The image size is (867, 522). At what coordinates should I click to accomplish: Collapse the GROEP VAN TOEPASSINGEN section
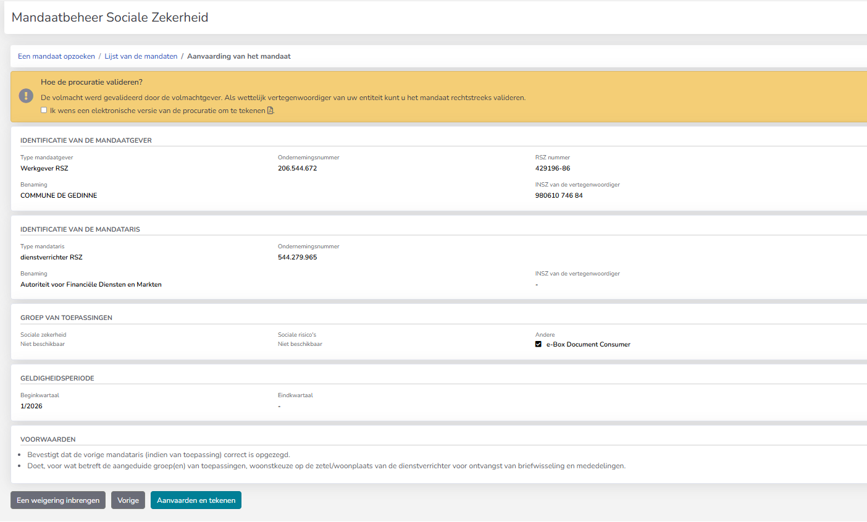point(66,318)
